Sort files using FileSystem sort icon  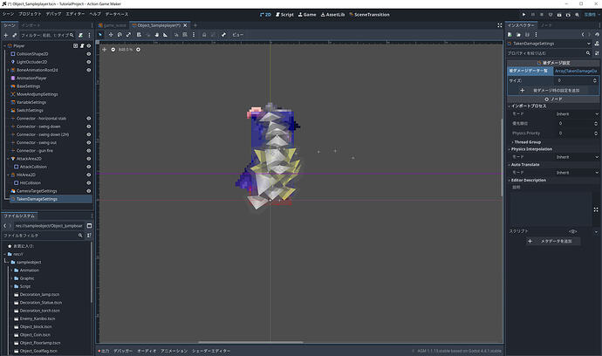click(89, 236)
